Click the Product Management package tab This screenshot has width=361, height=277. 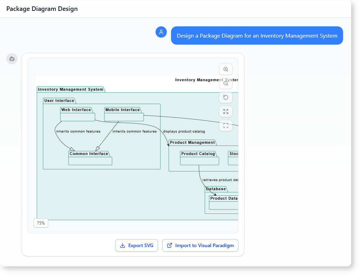(x=192, y=142)
